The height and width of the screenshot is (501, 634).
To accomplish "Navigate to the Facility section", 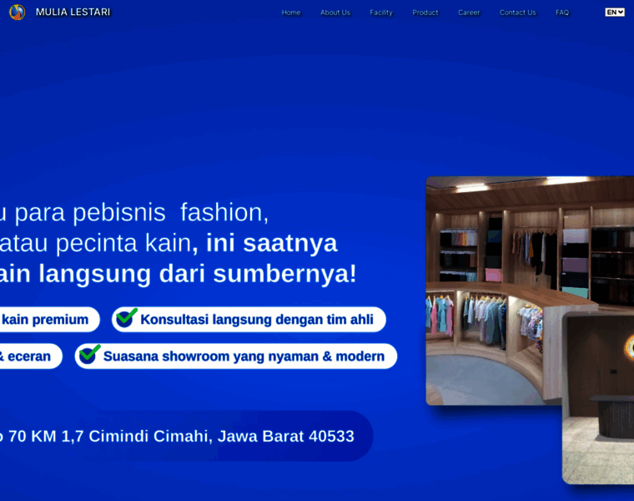I will pos(381,13).
